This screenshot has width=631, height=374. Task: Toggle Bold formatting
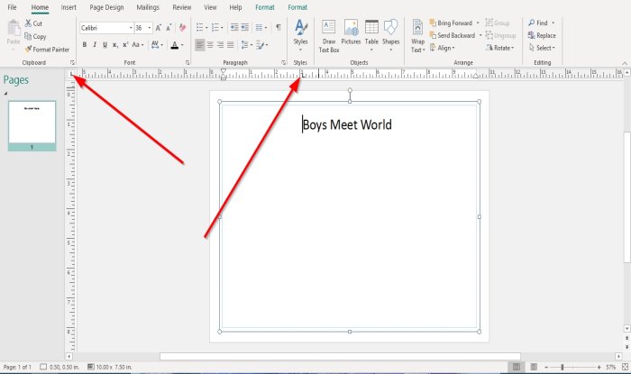(x=83, y=44)
